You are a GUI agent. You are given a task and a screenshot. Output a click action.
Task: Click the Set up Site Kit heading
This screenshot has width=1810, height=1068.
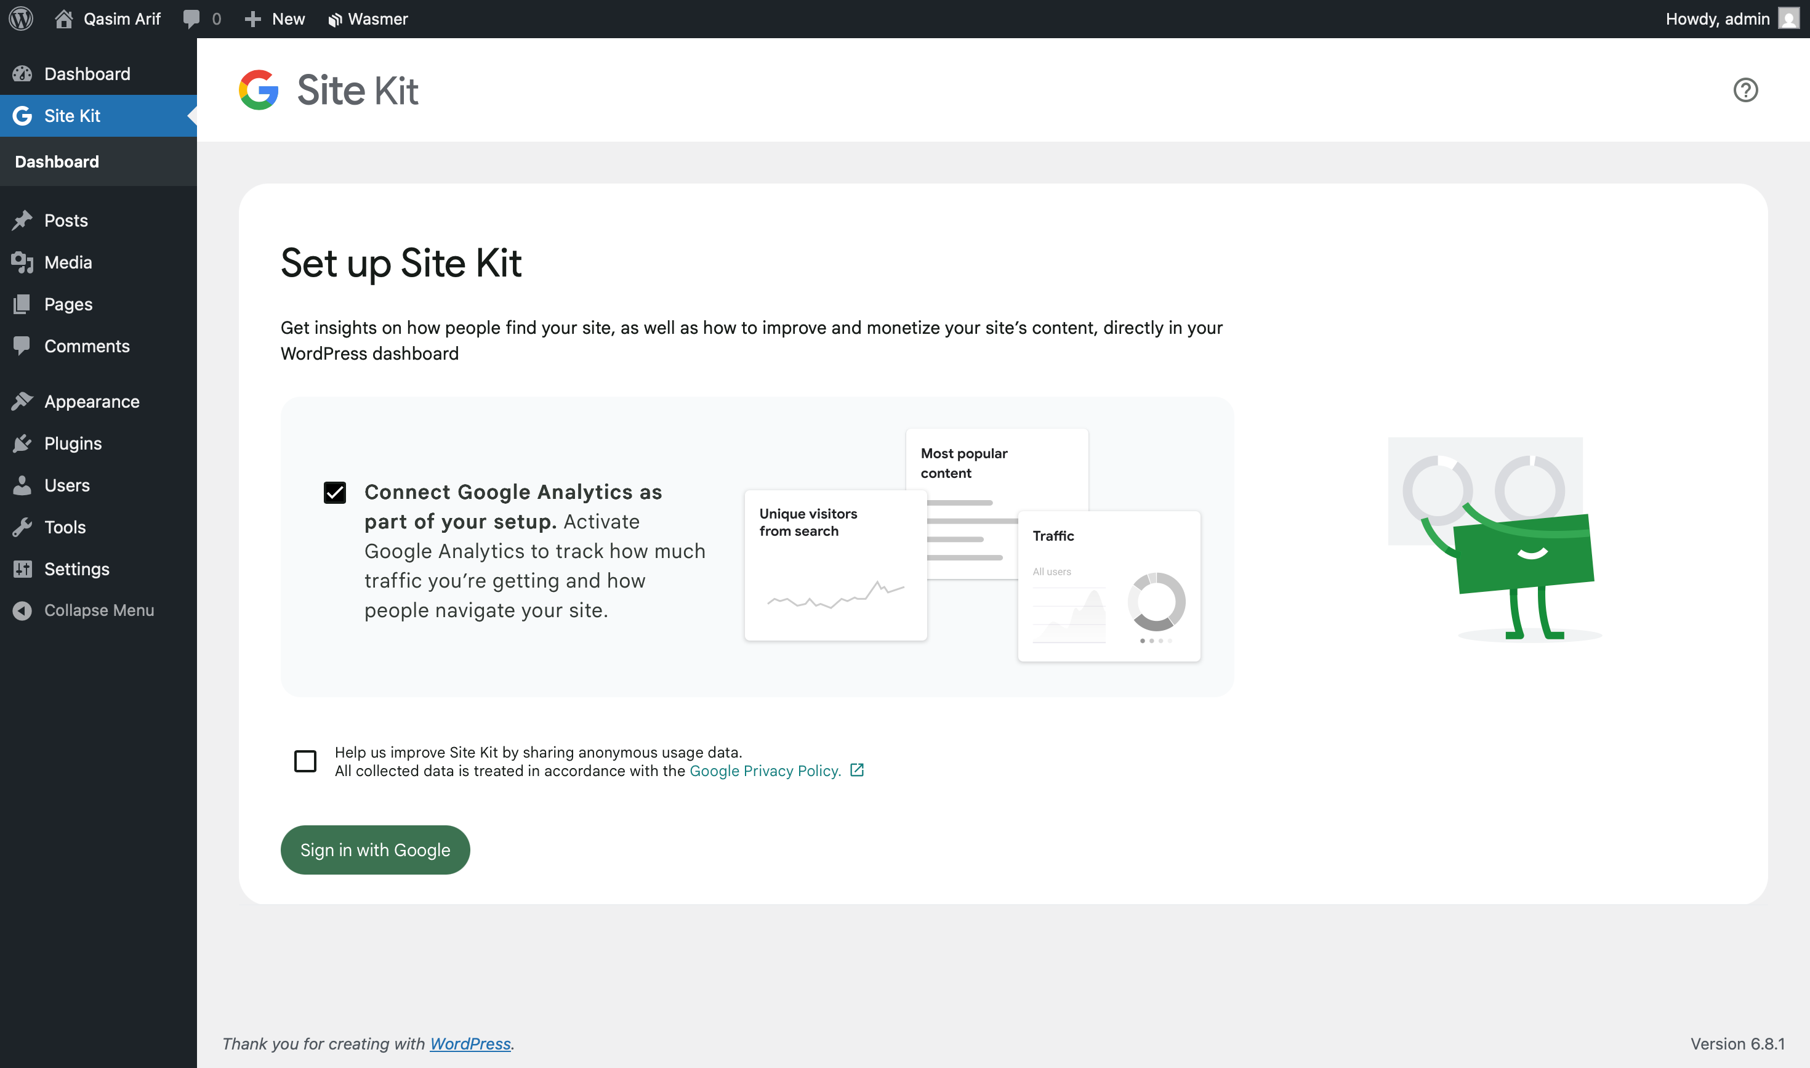pos(401,264)
